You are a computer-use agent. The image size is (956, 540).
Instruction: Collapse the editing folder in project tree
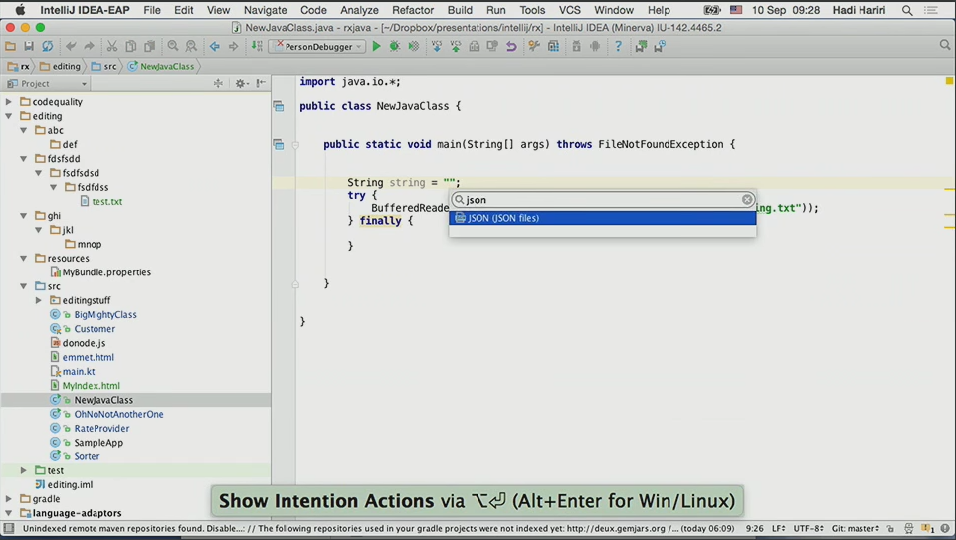point(10,116)
